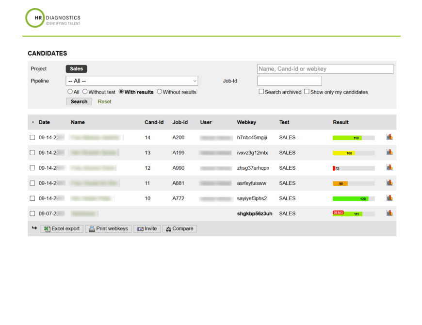Sort by the User column header

(x=206, y=122)
